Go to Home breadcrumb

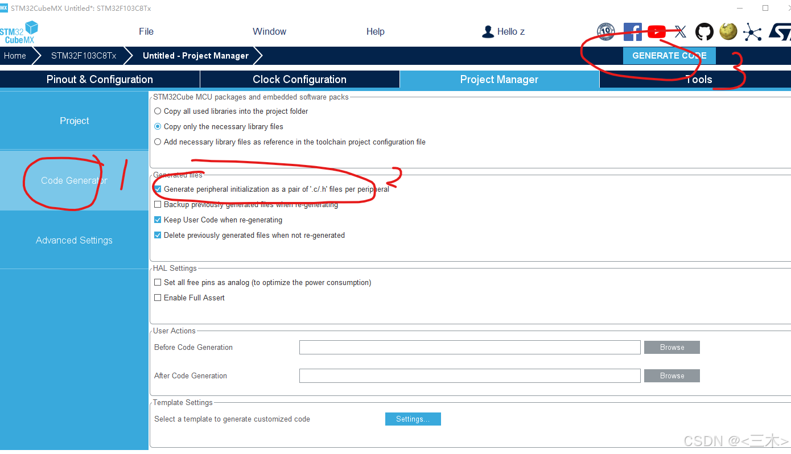tap(15, 56)
